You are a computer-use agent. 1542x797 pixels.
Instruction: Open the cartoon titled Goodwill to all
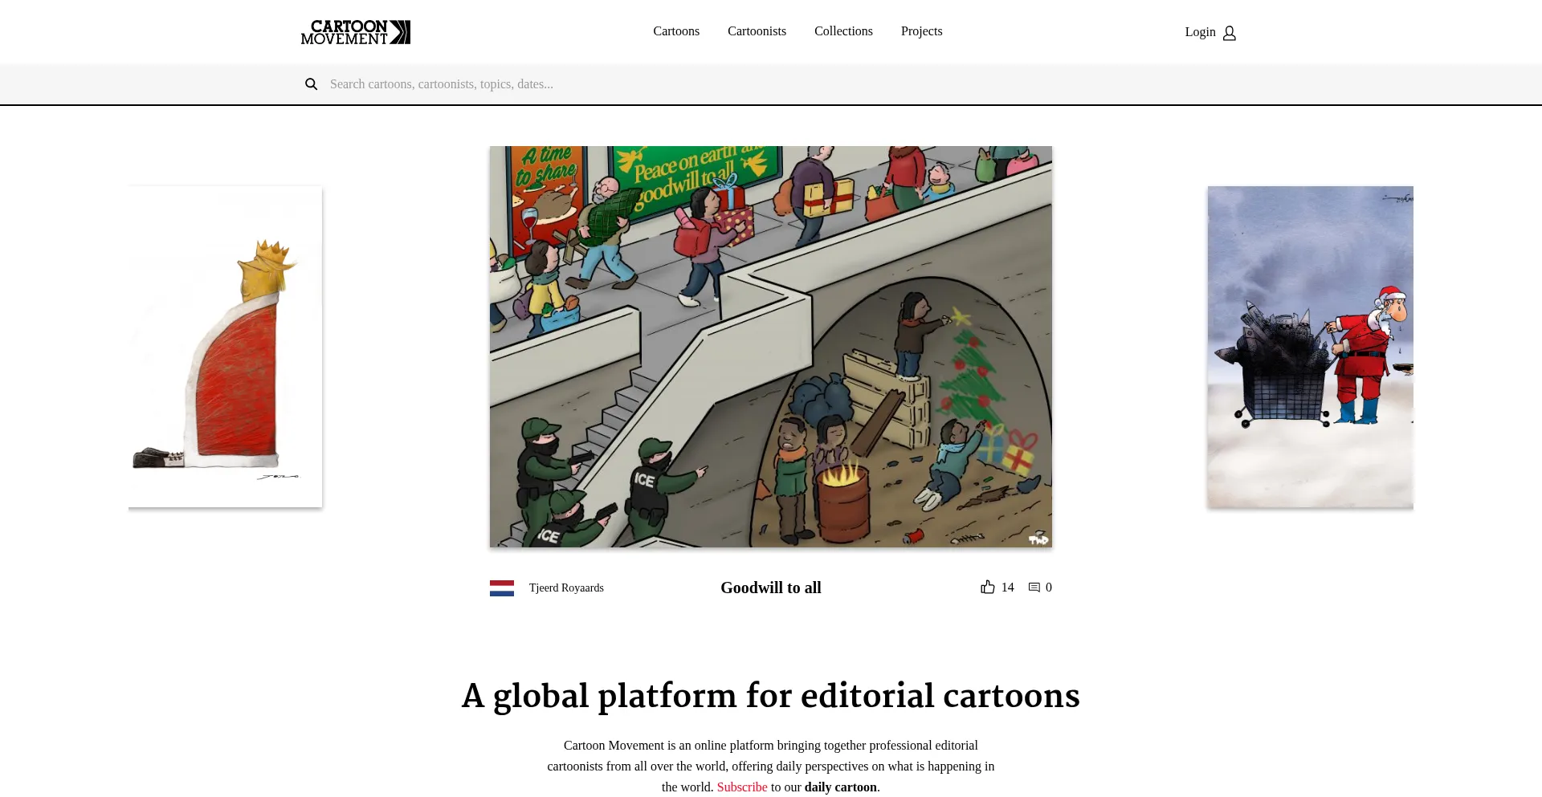click(770, 588)
